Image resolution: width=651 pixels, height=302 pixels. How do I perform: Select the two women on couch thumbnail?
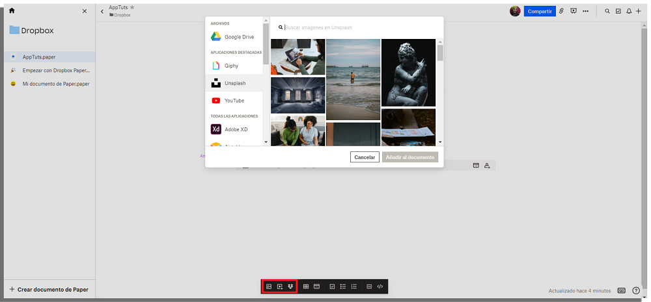pyautogui.click(x=298, y=131)
